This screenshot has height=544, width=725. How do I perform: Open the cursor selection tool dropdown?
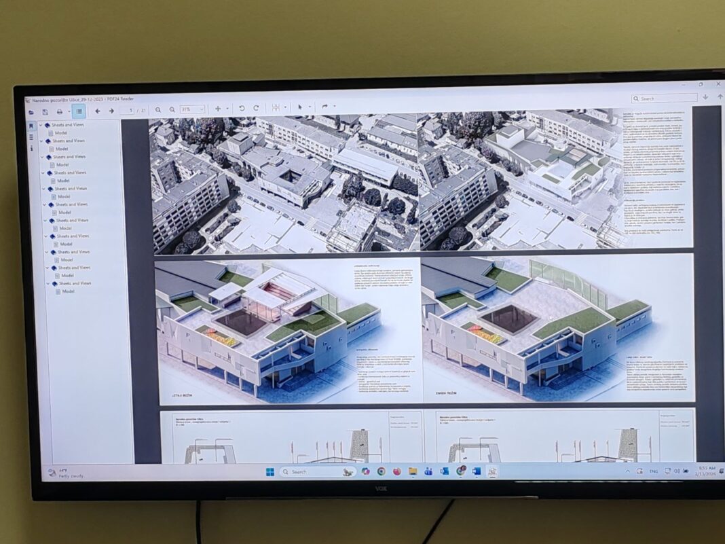309,107
